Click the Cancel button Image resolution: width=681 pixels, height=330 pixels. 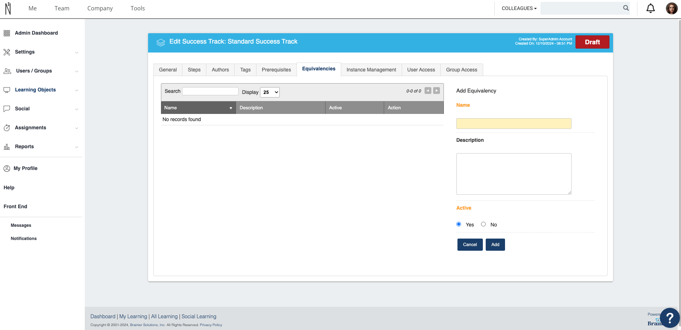(x=470, y=245)
